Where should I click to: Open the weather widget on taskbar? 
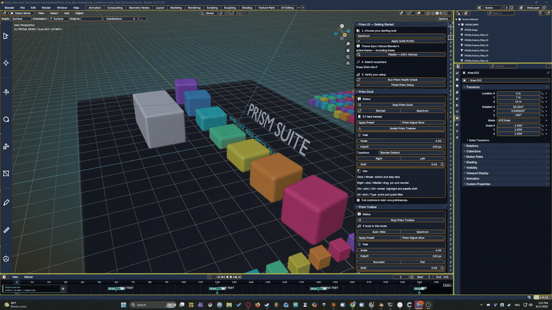click(14, 304)
